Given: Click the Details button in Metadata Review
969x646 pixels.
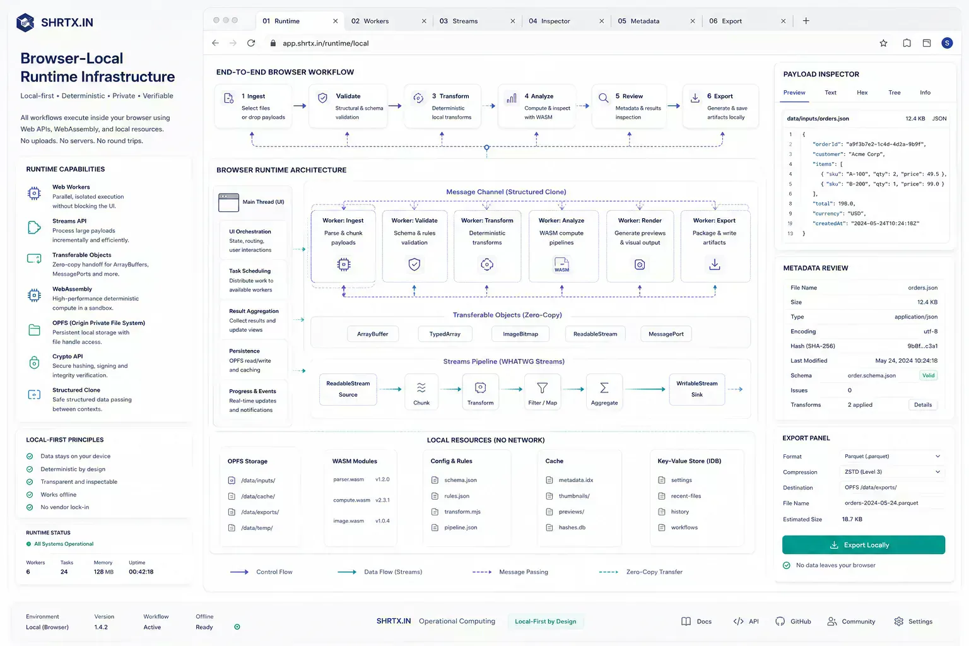Looking at the screenshot, I should pos(923,405).
